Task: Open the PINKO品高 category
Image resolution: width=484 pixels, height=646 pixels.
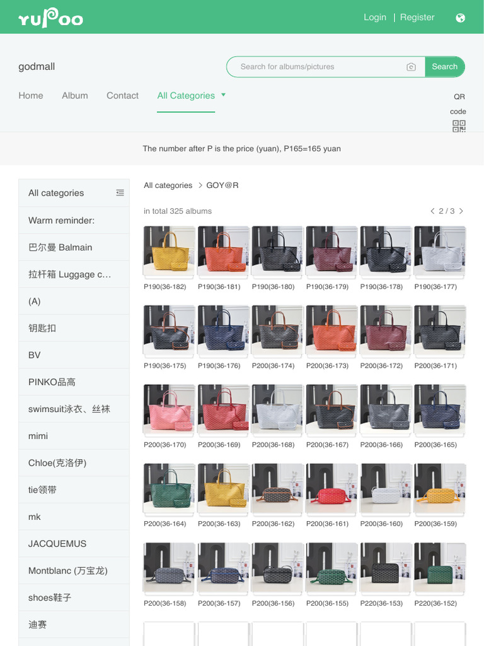Action: pos(74,382)
